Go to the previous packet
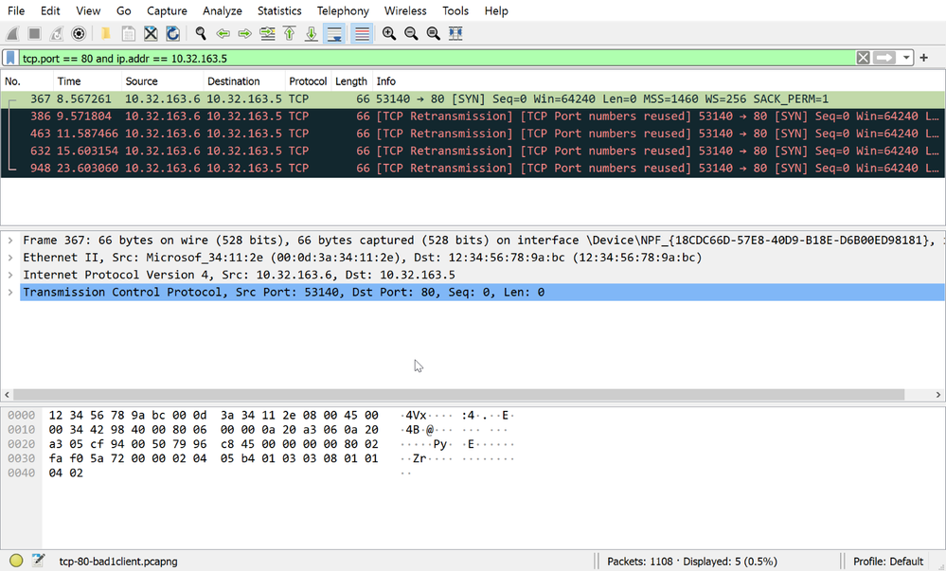The image size is (946, 571). click(x=223, y=34)
